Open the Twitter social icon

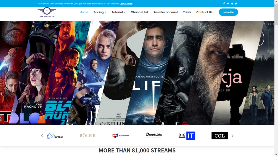228,4
